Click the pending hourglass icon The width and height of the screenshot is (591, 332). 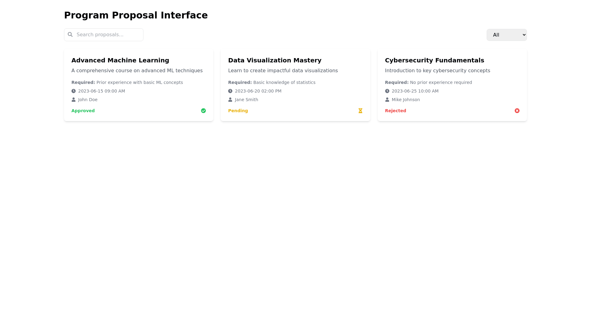tap(360, 111)
